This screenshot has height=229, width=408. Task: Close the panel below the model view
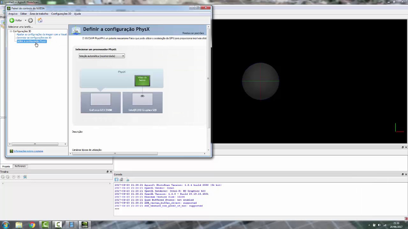tap(406, 147)
